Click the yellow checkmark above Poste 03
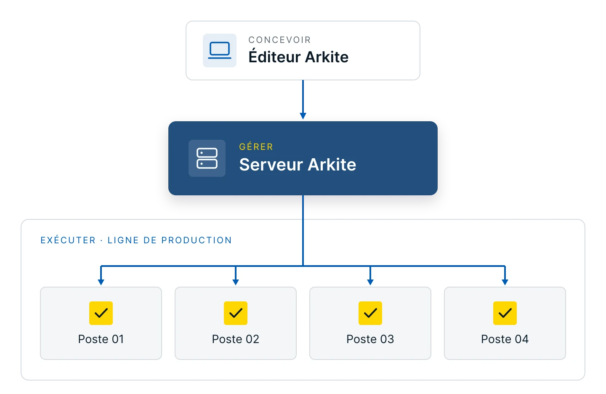The image size is (606, 394). 370,313
